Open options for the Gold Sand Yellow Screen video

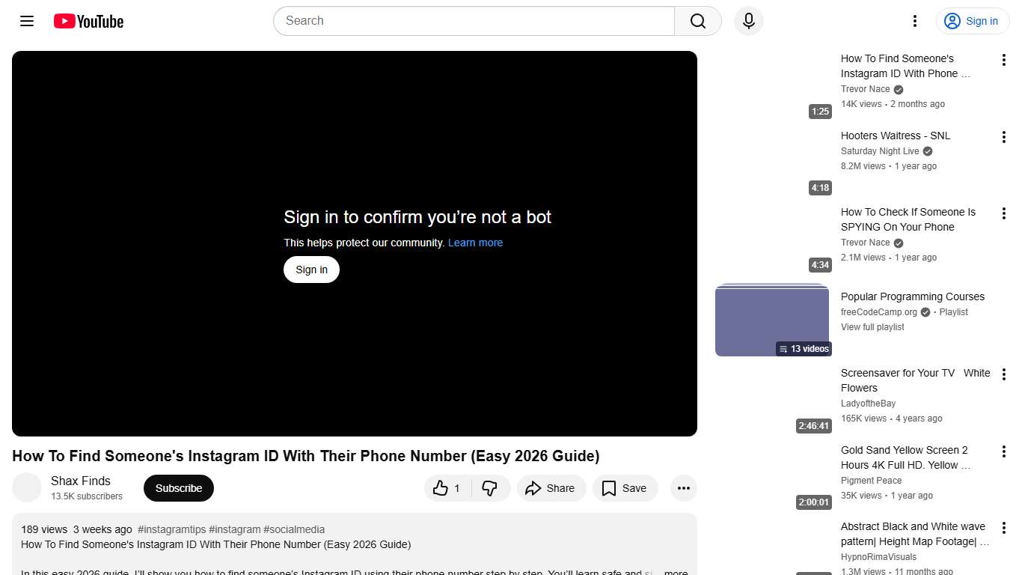1003,451
